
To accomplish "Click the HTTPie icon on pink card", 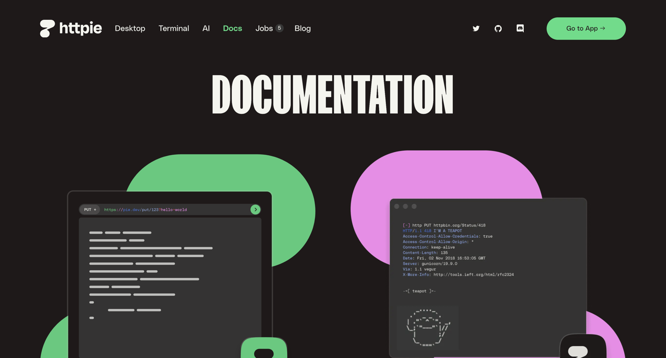I will (x=583, y=347).
